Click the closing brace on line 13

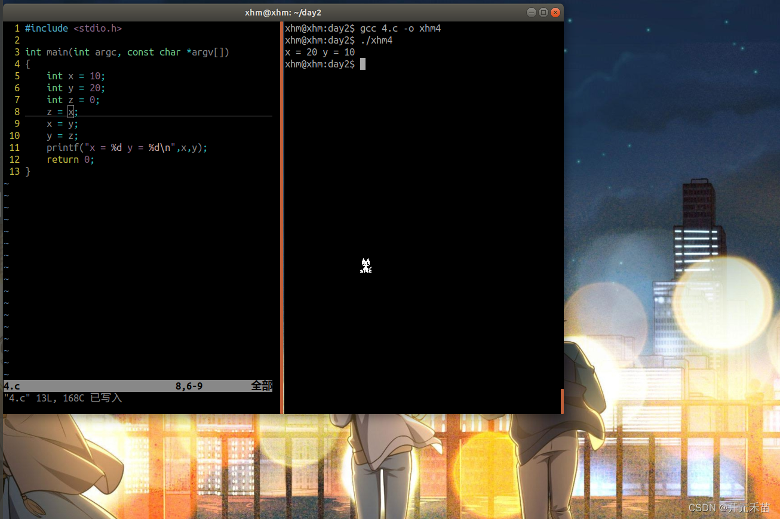[x=27, y=171]
